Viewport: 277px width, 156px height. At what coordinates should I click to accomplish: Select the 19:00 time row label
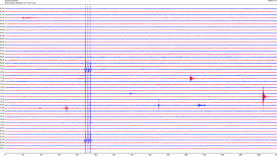tap(2, 122)
